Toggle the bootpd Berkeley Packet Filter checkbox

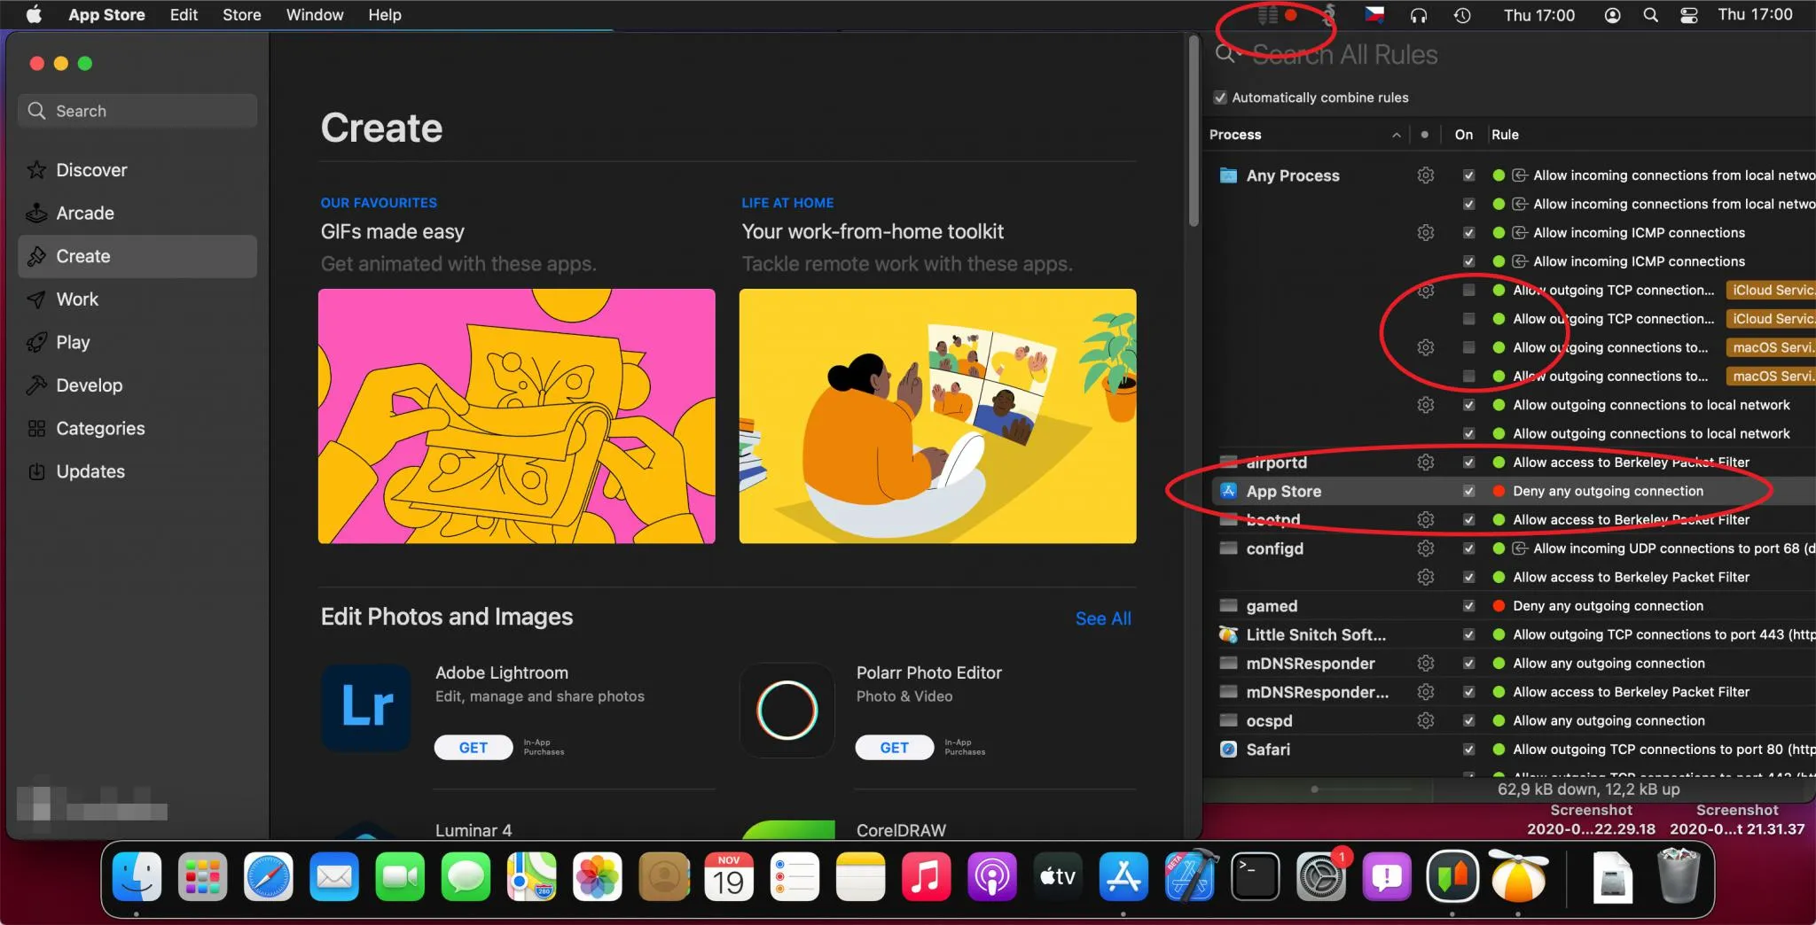(1468, 519)
